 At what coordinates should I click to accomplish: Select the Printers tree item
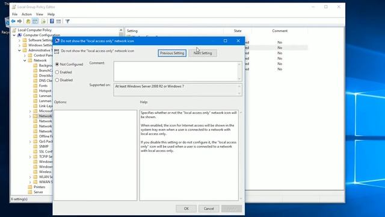tap(39, 187)
